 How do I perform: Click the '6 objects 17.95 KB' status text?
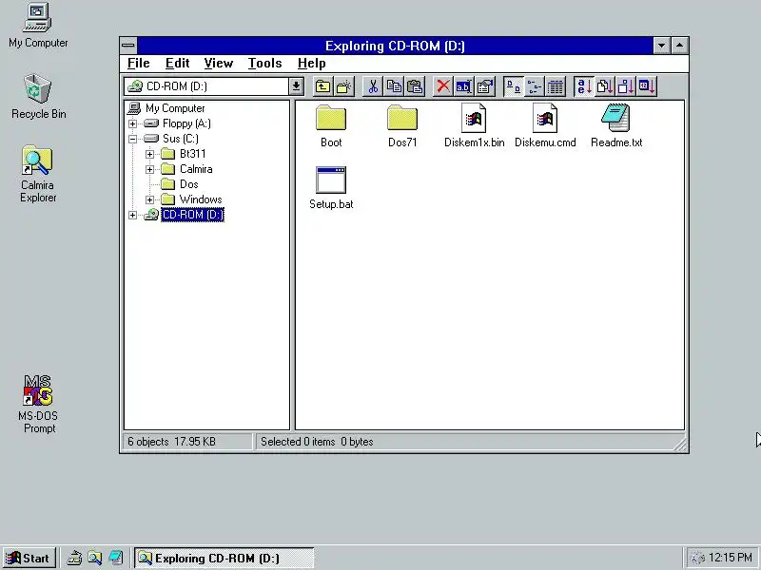coord(172,442)
